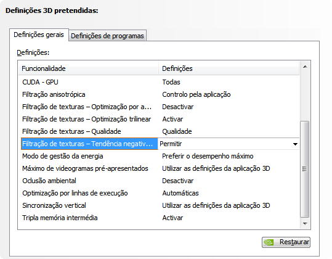
Task: Open the Permitir combo box value
Action: 229,144
